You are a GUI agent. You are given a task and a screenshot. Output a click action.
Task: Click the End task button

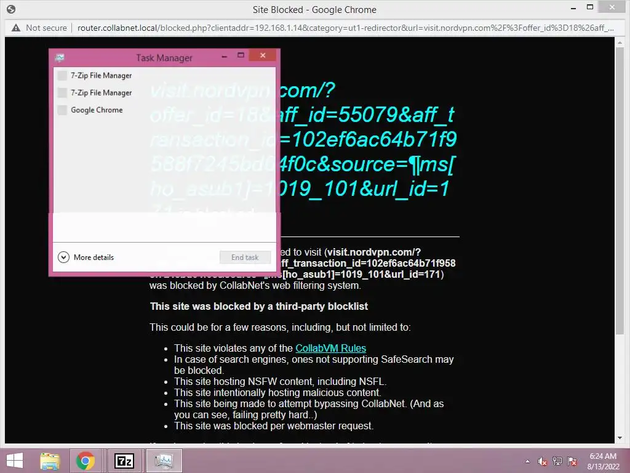click(245, 257)
